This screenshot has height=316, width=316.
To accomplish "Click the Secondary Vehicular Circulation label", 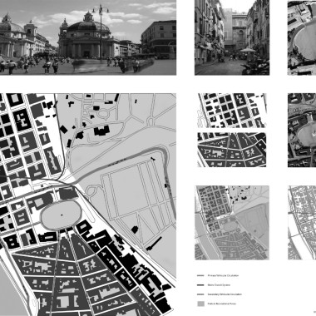I will 225,294.
